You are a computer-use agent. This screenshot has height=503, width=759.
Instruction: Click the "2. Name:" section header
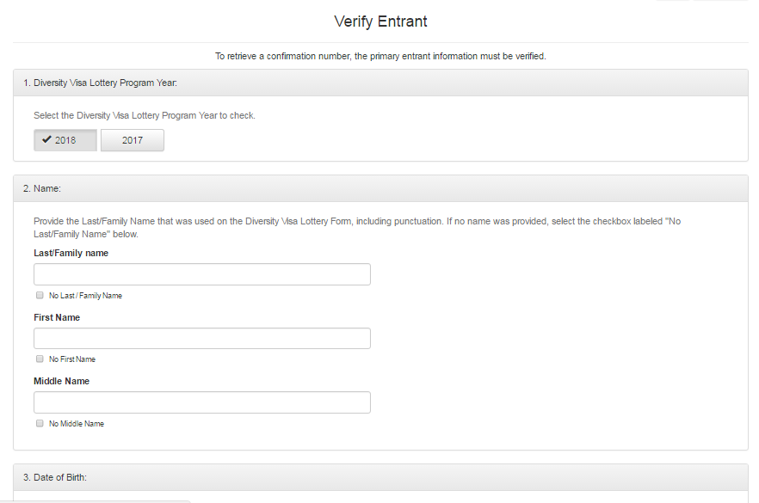pos(42,188)
